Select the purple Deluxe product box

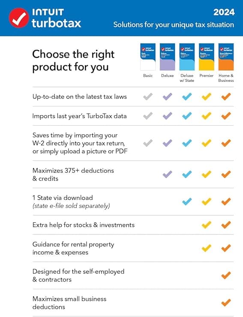pyautogui.click(x=167, y=57)
